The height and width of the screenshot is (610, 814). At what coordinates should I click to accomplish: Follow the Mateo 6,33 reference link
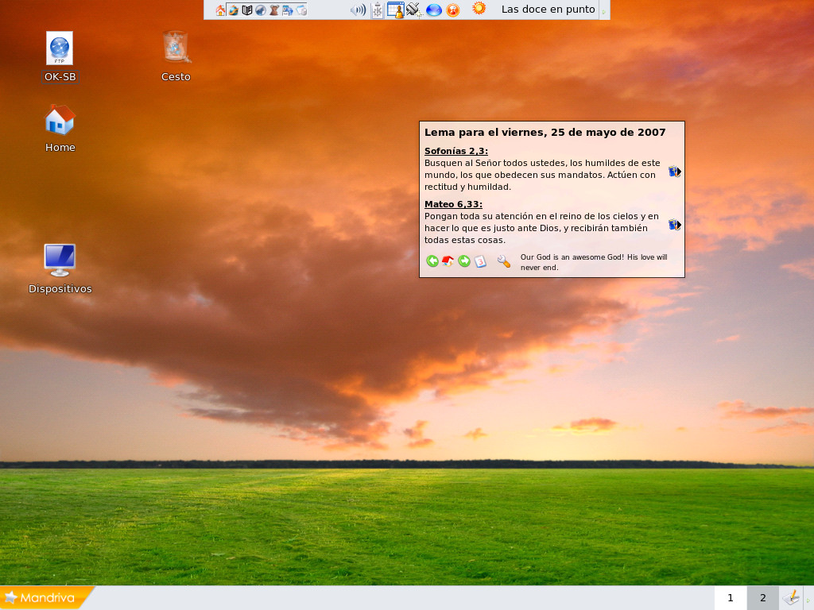tap(453, 204)
